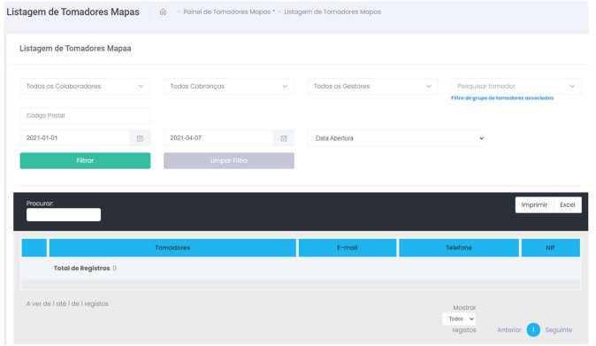The image size is (596, 346).
Task: Change the Mostrar registos Todos selector
Action: coord(459,319)
